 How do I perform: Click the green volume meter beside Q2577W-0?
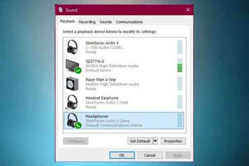click(x=180, y=65)
